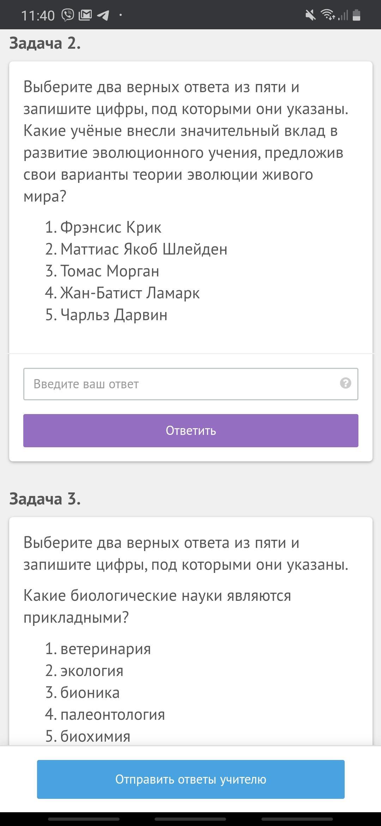Image resolution: width=381 pixels, height=826 pixels.
Task: Select option 'Томас Морган'
Action: (110, 271)
